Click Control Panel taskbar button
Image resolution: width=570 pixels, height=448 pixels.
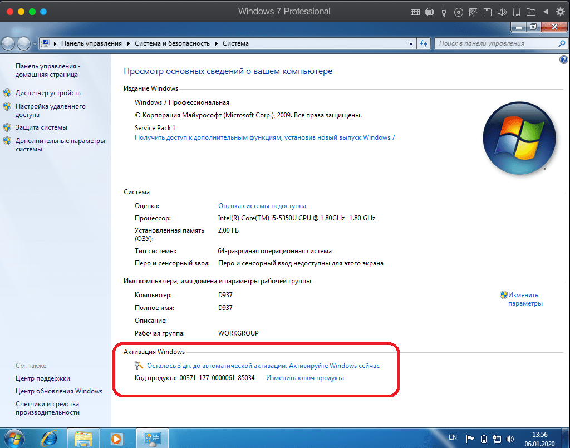click(x=153, y=439)
